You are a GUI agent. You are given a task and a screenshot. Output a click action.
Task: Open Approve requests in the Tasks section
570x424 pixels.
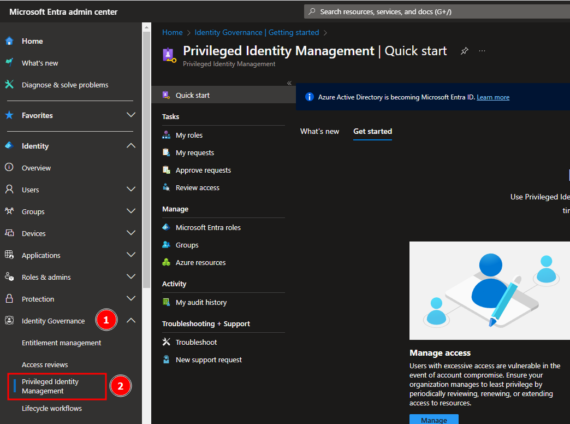[x=202, y=170]
